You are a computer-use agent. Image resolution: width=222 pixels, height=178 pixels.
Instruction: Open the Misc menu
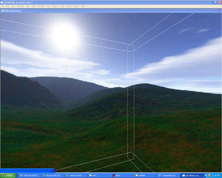(x=48, y=6)
